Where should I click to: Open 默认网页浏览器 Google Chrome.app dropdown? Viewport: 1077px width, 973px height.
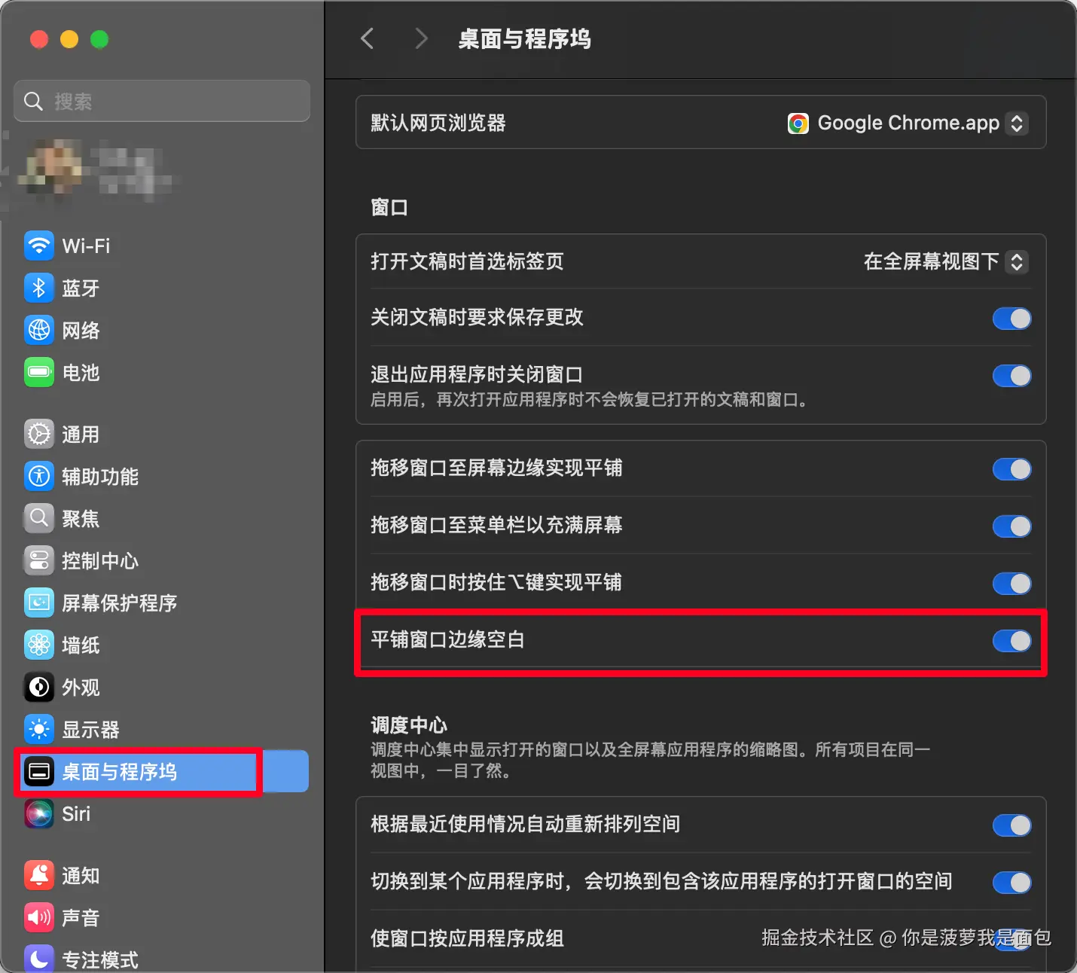907,123
